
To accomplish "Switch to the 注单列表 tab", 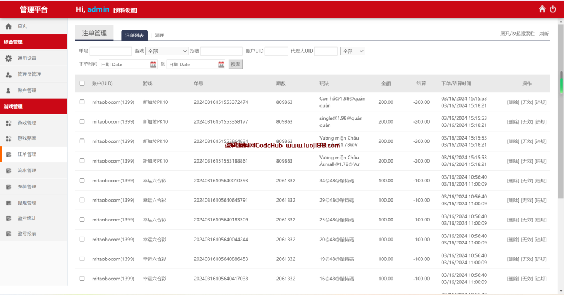I will tap(134, 35).
